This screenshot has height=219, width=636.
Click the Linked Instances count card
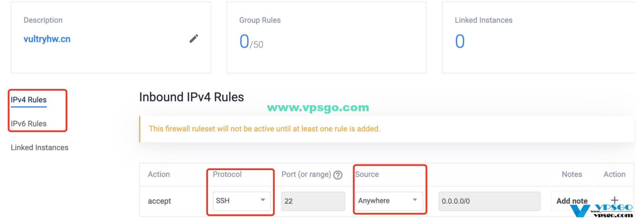(539, 37)
